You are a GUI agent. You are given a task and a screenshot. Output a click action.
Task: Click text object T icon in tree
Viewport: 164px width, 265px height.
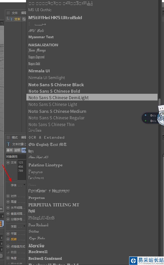click(12, 19)
